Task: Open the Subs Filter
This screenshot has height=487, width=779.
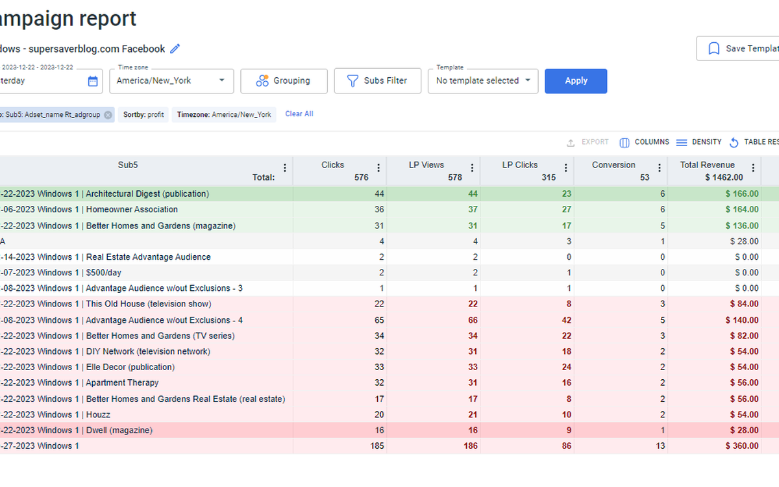Action: pos(377,81)
